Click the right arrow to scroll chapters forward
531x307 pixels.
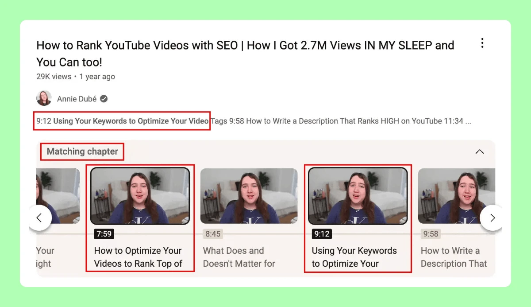click(x=492, y=218)
